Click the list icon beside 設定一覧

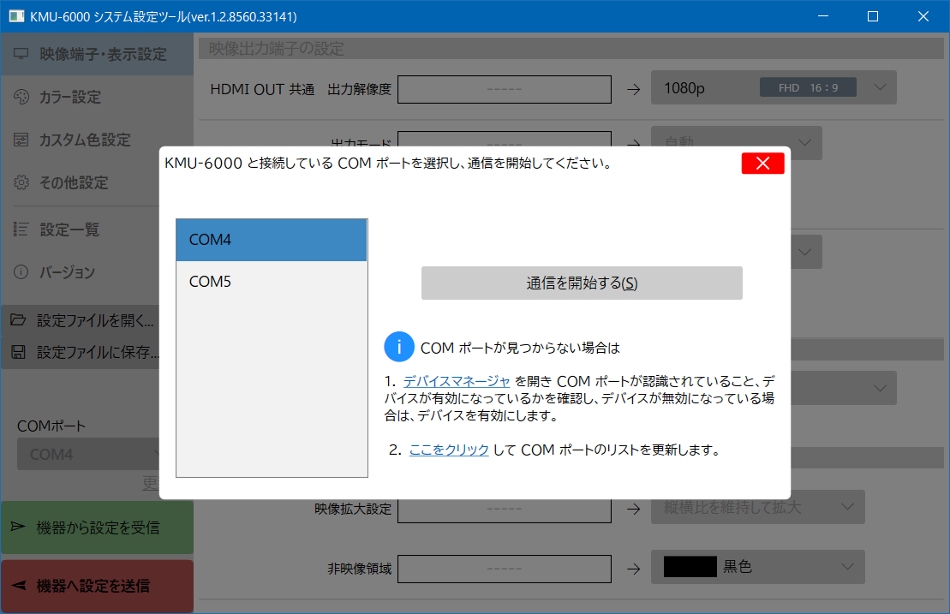pos(22,229)
